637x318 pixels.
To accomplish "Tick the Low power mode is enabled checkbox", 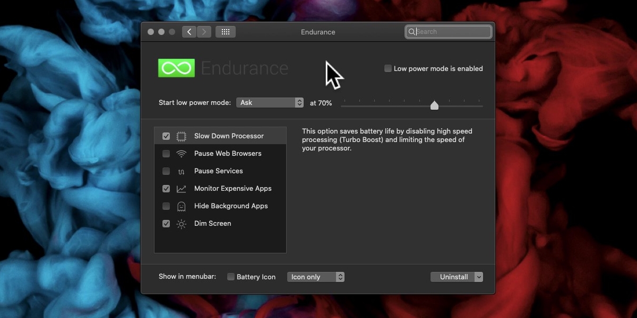I will (388, 68).
